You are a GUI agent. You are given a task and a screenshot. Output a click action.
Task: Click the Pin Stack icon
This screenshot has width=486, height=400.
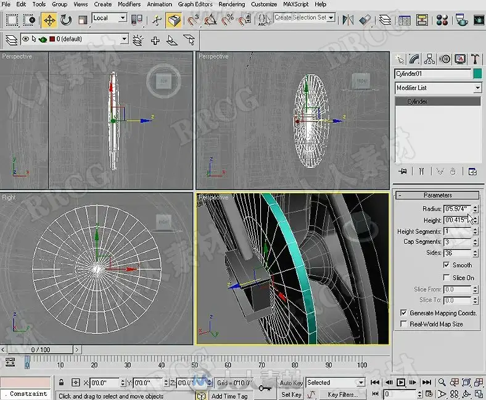(x=403, y=171)
